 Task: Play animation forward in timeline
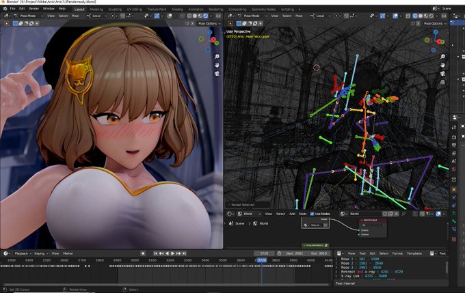[172, 253]
